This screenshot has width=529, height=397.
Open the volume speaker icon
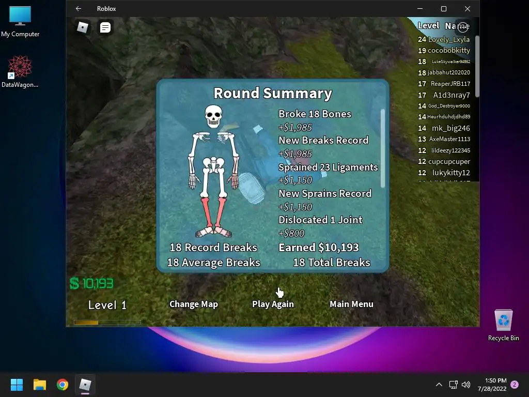coord(466,385)
